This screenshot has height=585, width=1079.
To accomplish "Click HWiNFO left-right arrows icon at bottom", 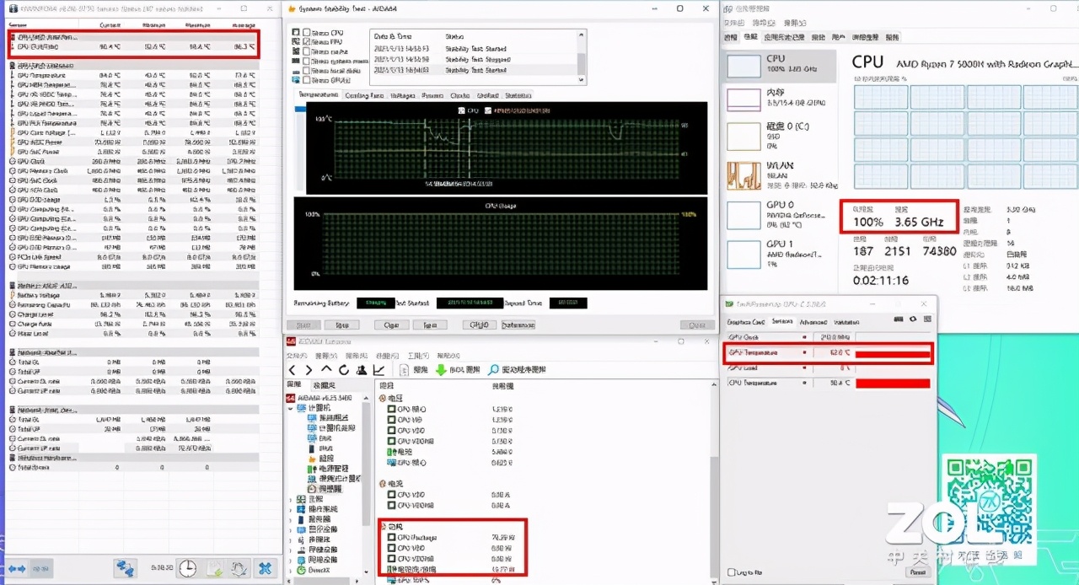I will (x=17, y=568).
